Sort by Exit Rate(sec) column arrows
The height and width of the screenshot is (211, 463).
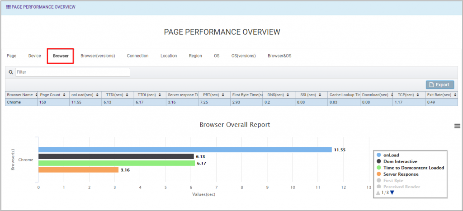(455, 95)
